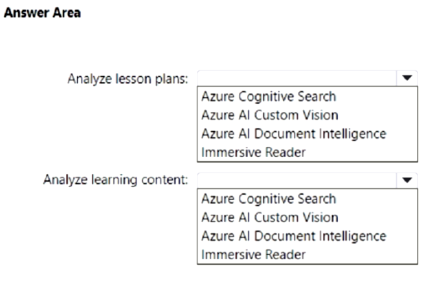440x285 pixels.
Task: Click the word Intelligence in the lesson plans list
Action: 353,134
